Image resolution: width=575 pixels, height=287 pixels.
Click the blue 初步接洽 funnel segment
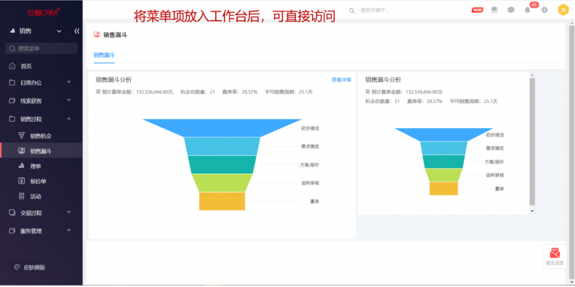pos(222,127)
